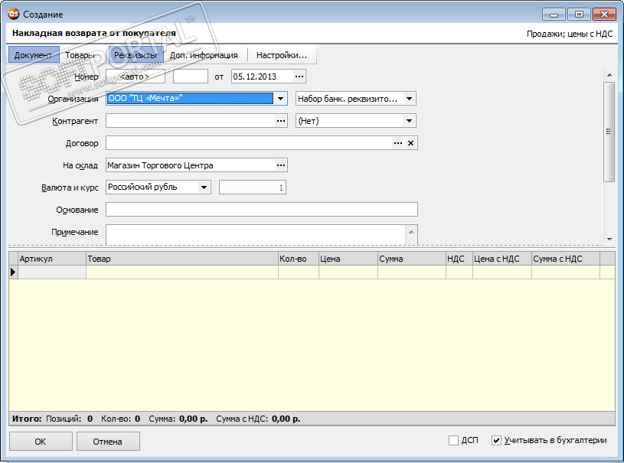Choose a warehouse via the На склад ellipsis button
Image resolution: width=624 pixels, height=463 pixels.
[281, 165]
